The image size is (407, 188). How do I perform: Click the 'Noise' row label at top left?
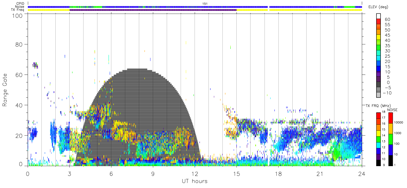(20, 7)
